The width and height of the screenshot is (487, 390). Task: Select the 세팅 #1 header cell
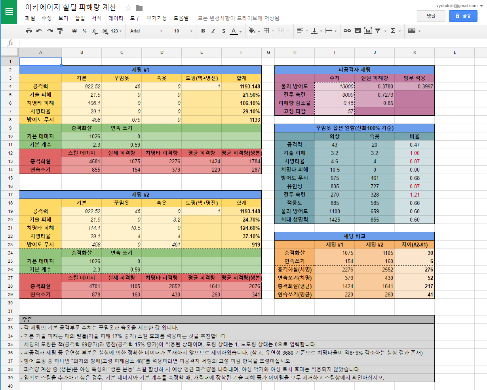coord(141,70)
